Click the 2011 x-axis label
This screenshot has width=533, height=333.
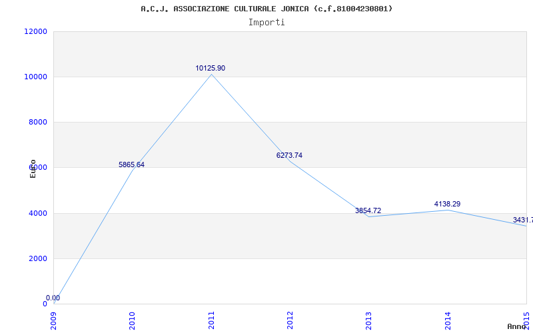[x=211, y=321]
